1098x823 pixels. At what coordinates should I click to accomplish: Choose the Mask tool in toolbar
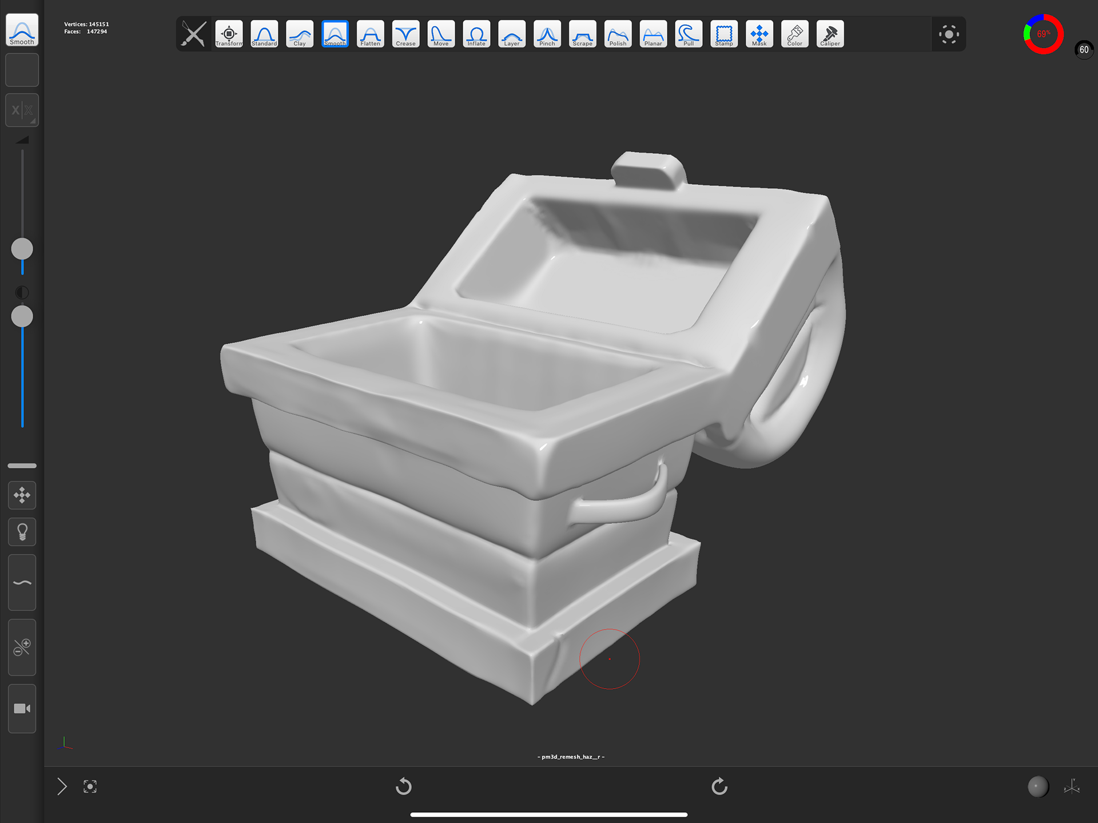coord(759,34)
